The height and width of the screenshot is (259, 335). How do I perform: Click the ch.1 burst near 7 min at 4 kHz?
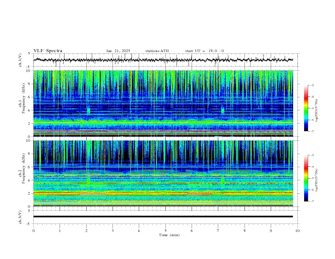pos(223,110)
